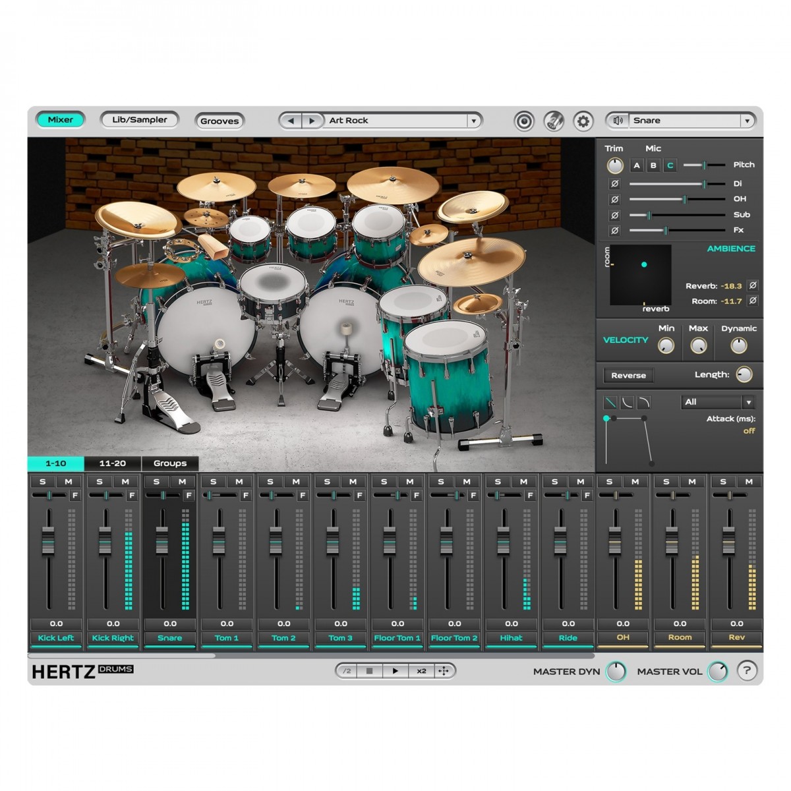Open the settings gear icon

583,121
